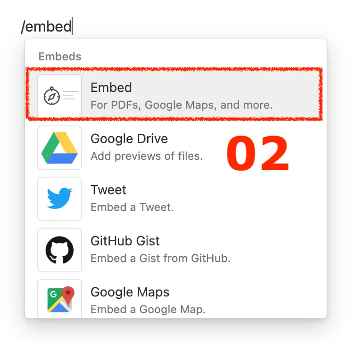This screenshot has width=349, height=342.
Task: Click the blue Twitter bird icon
Action: (x=59, y=199)
